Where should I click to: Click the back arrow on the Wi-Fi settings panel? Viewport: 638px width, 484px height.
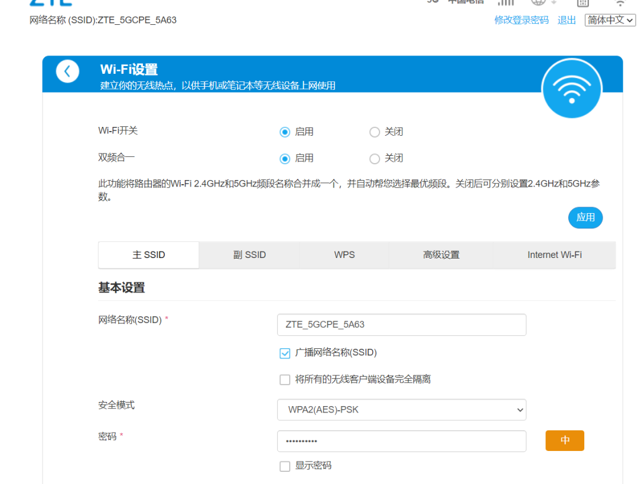(x=67, y=71)
